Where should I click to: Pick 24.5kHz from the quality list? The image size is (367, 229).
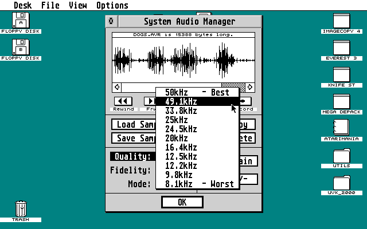pos(197,129)
